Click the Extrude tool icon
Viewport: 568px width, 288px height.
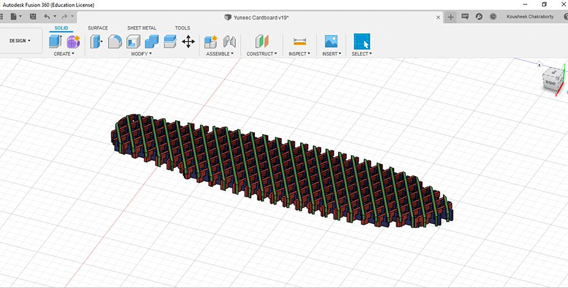[55, 42]
